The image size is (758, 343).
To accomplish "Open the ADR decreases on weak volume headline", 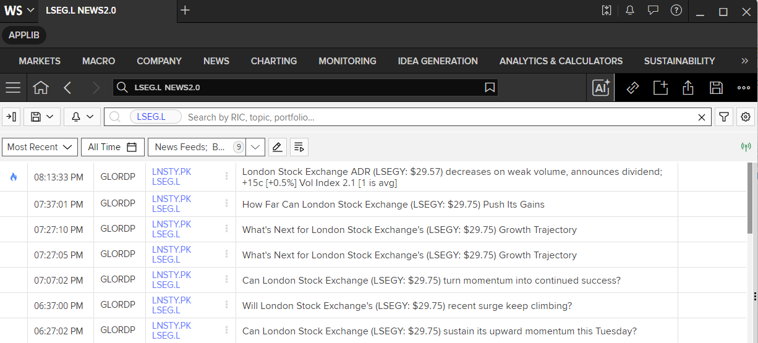I will (452, 177).
